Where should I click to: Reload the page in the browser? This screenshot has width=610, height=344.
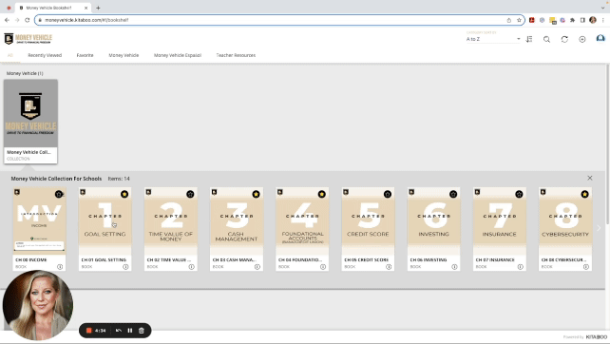28,20
